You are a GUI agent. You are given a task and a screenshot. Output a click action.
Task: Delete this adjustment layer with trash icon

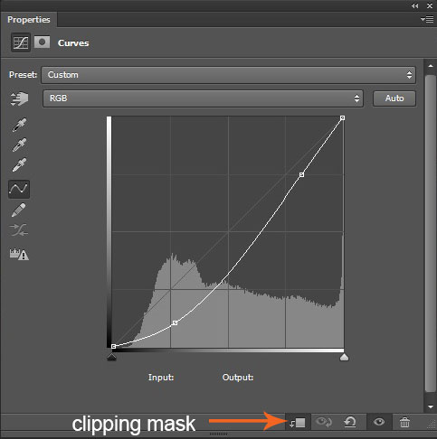coord(404,422)
